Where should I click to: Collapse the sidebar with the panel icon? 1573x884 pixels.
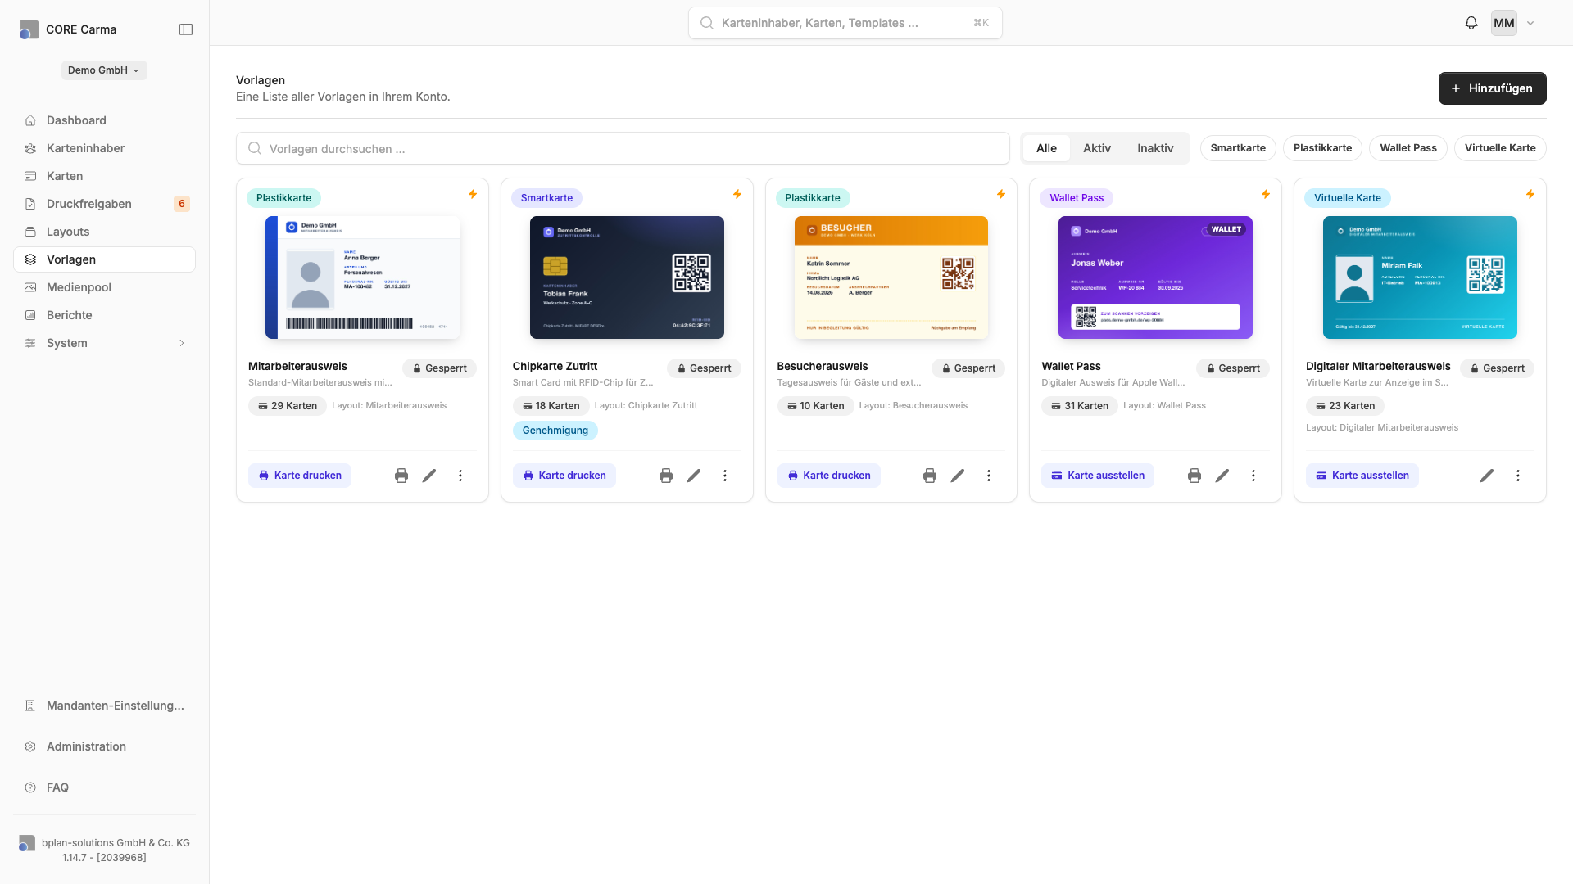186,29
